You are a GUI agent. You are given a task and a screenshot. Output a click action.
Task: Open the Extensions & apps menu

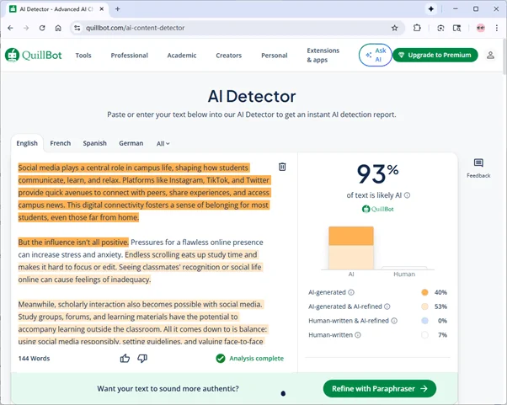click(x=323, y=56)
